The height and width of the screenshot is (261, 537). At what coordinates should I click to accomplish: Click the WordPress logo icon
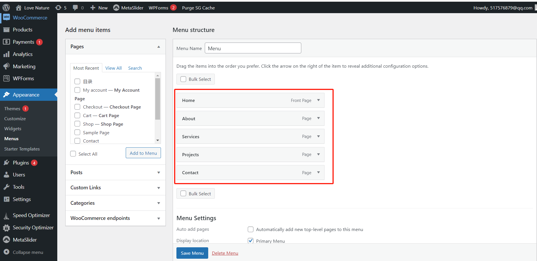pos(6,8)
